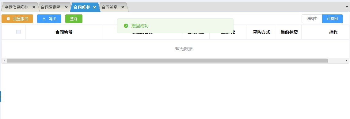The image size is (350, 119).
Task: Open the 合同查询新 tab
Action: click(x=51, y=7)
